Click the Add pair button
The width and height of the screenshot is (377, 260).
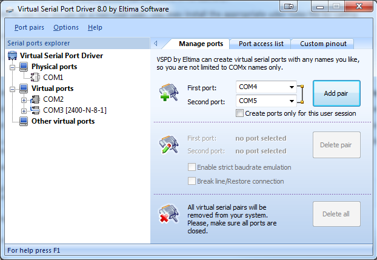pos(336,93)
